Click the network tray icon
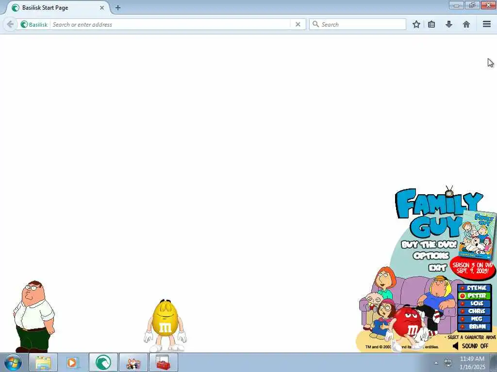Screen dimensions: 497x372 click(x=448, y=363)
